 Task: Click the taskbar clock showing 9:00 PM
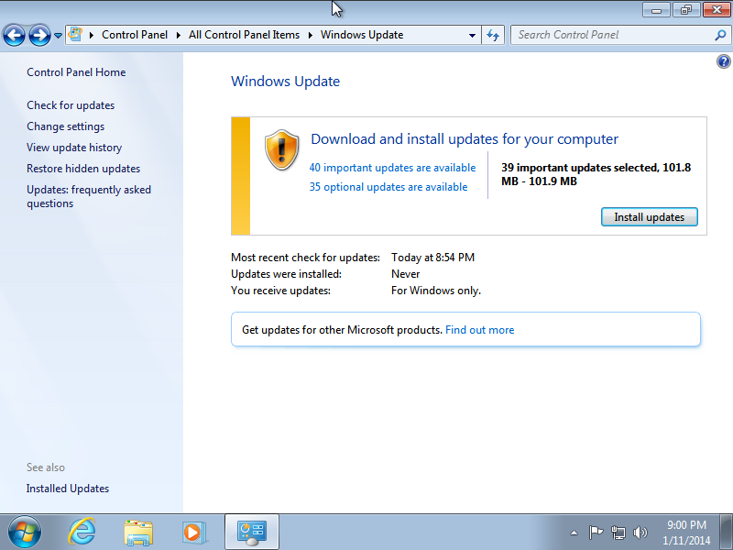[686, 533]
